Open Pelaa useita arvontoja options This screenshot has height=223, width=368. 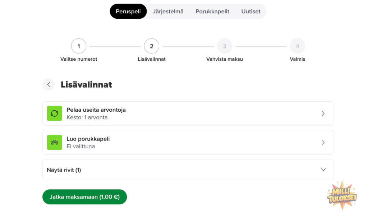(188, 113)
